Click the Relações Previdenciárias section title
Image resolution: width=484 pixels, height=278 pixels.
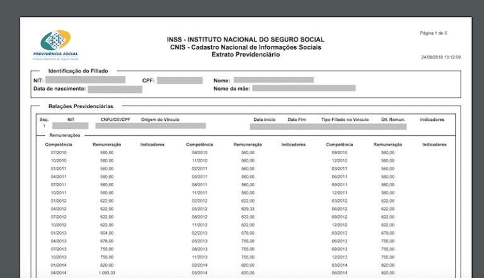tap(81, 106)
